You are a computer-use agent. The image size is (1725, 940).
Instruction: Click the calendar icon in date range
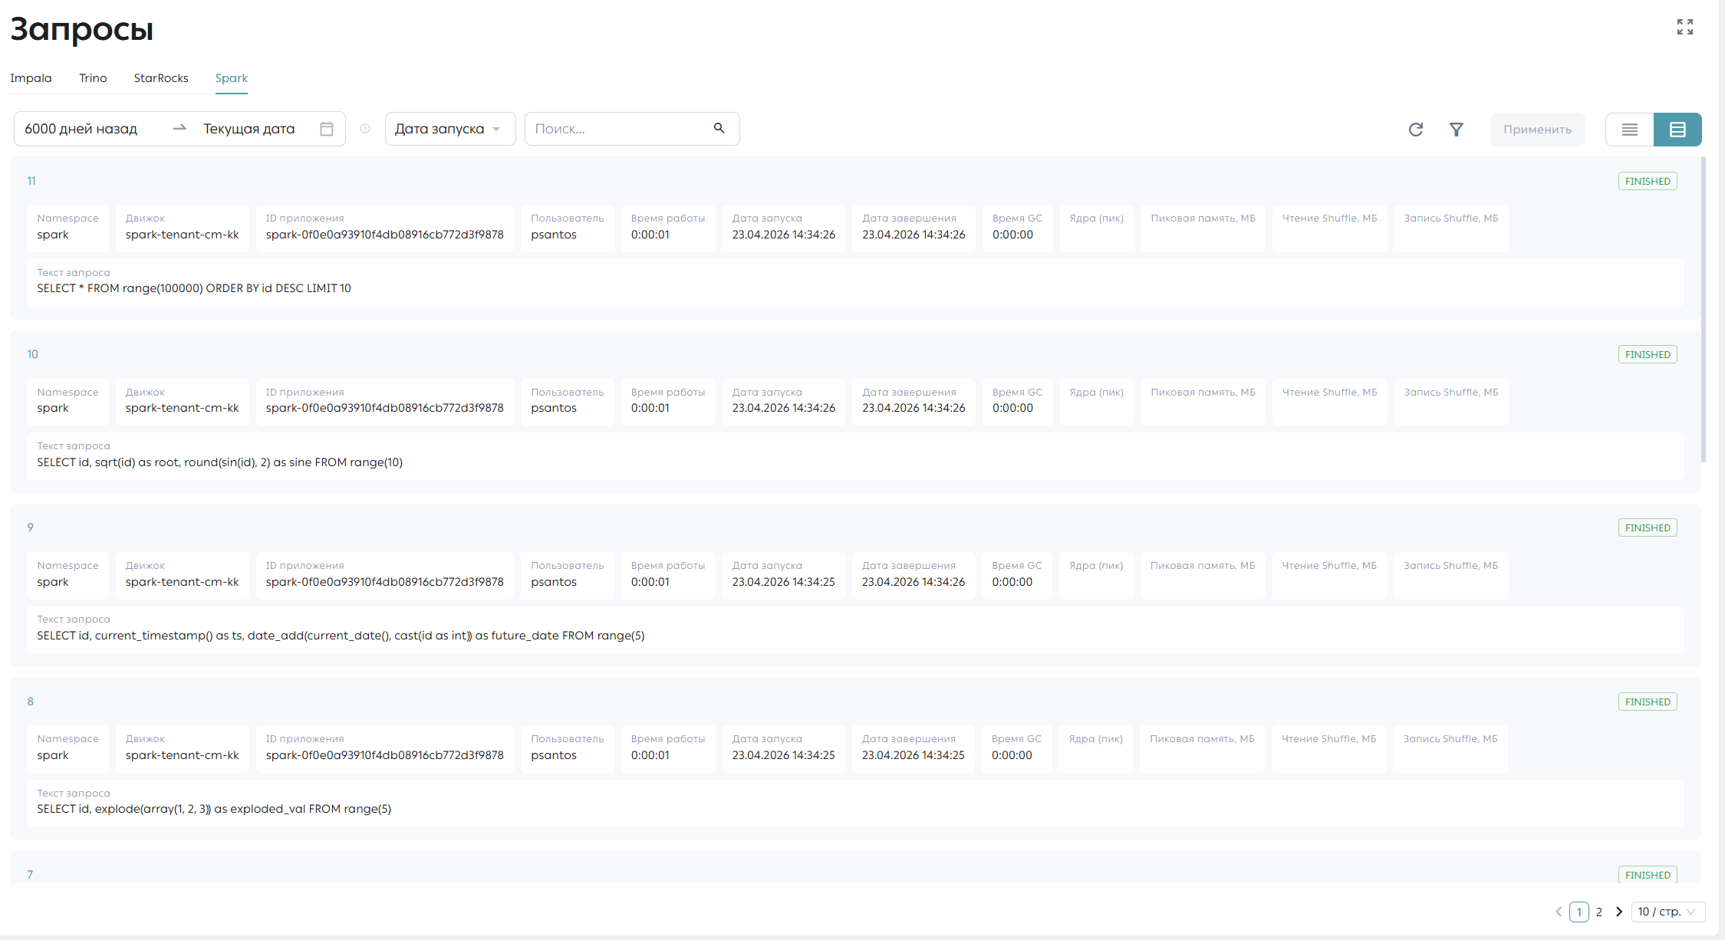tap(327, 129)
